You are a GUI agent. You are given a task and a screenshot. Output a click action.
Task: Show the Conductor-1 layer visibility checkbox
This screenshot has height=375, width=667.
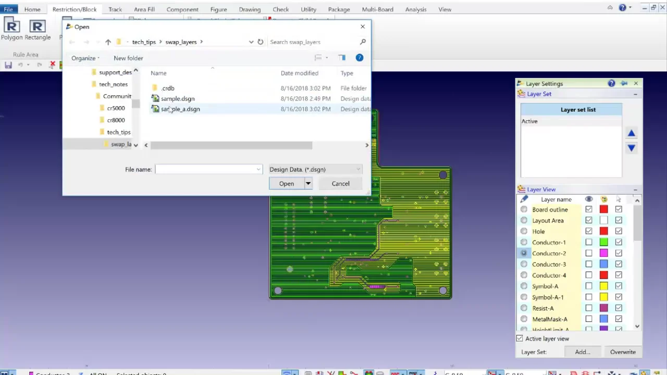point(589,242)
